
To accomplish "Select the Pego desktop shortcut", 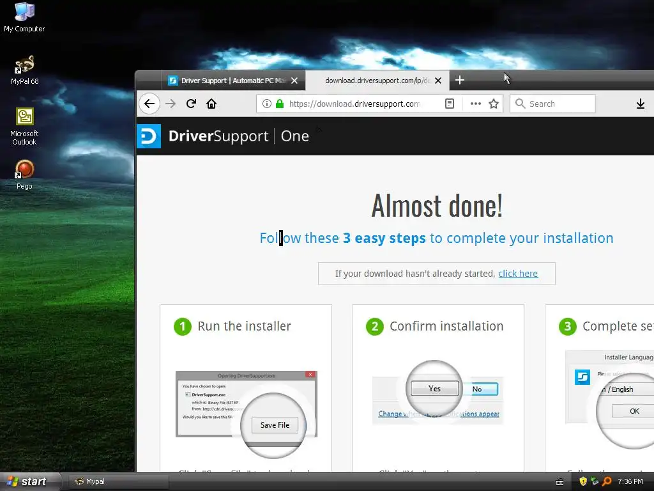I will click(x=24, y=175).
